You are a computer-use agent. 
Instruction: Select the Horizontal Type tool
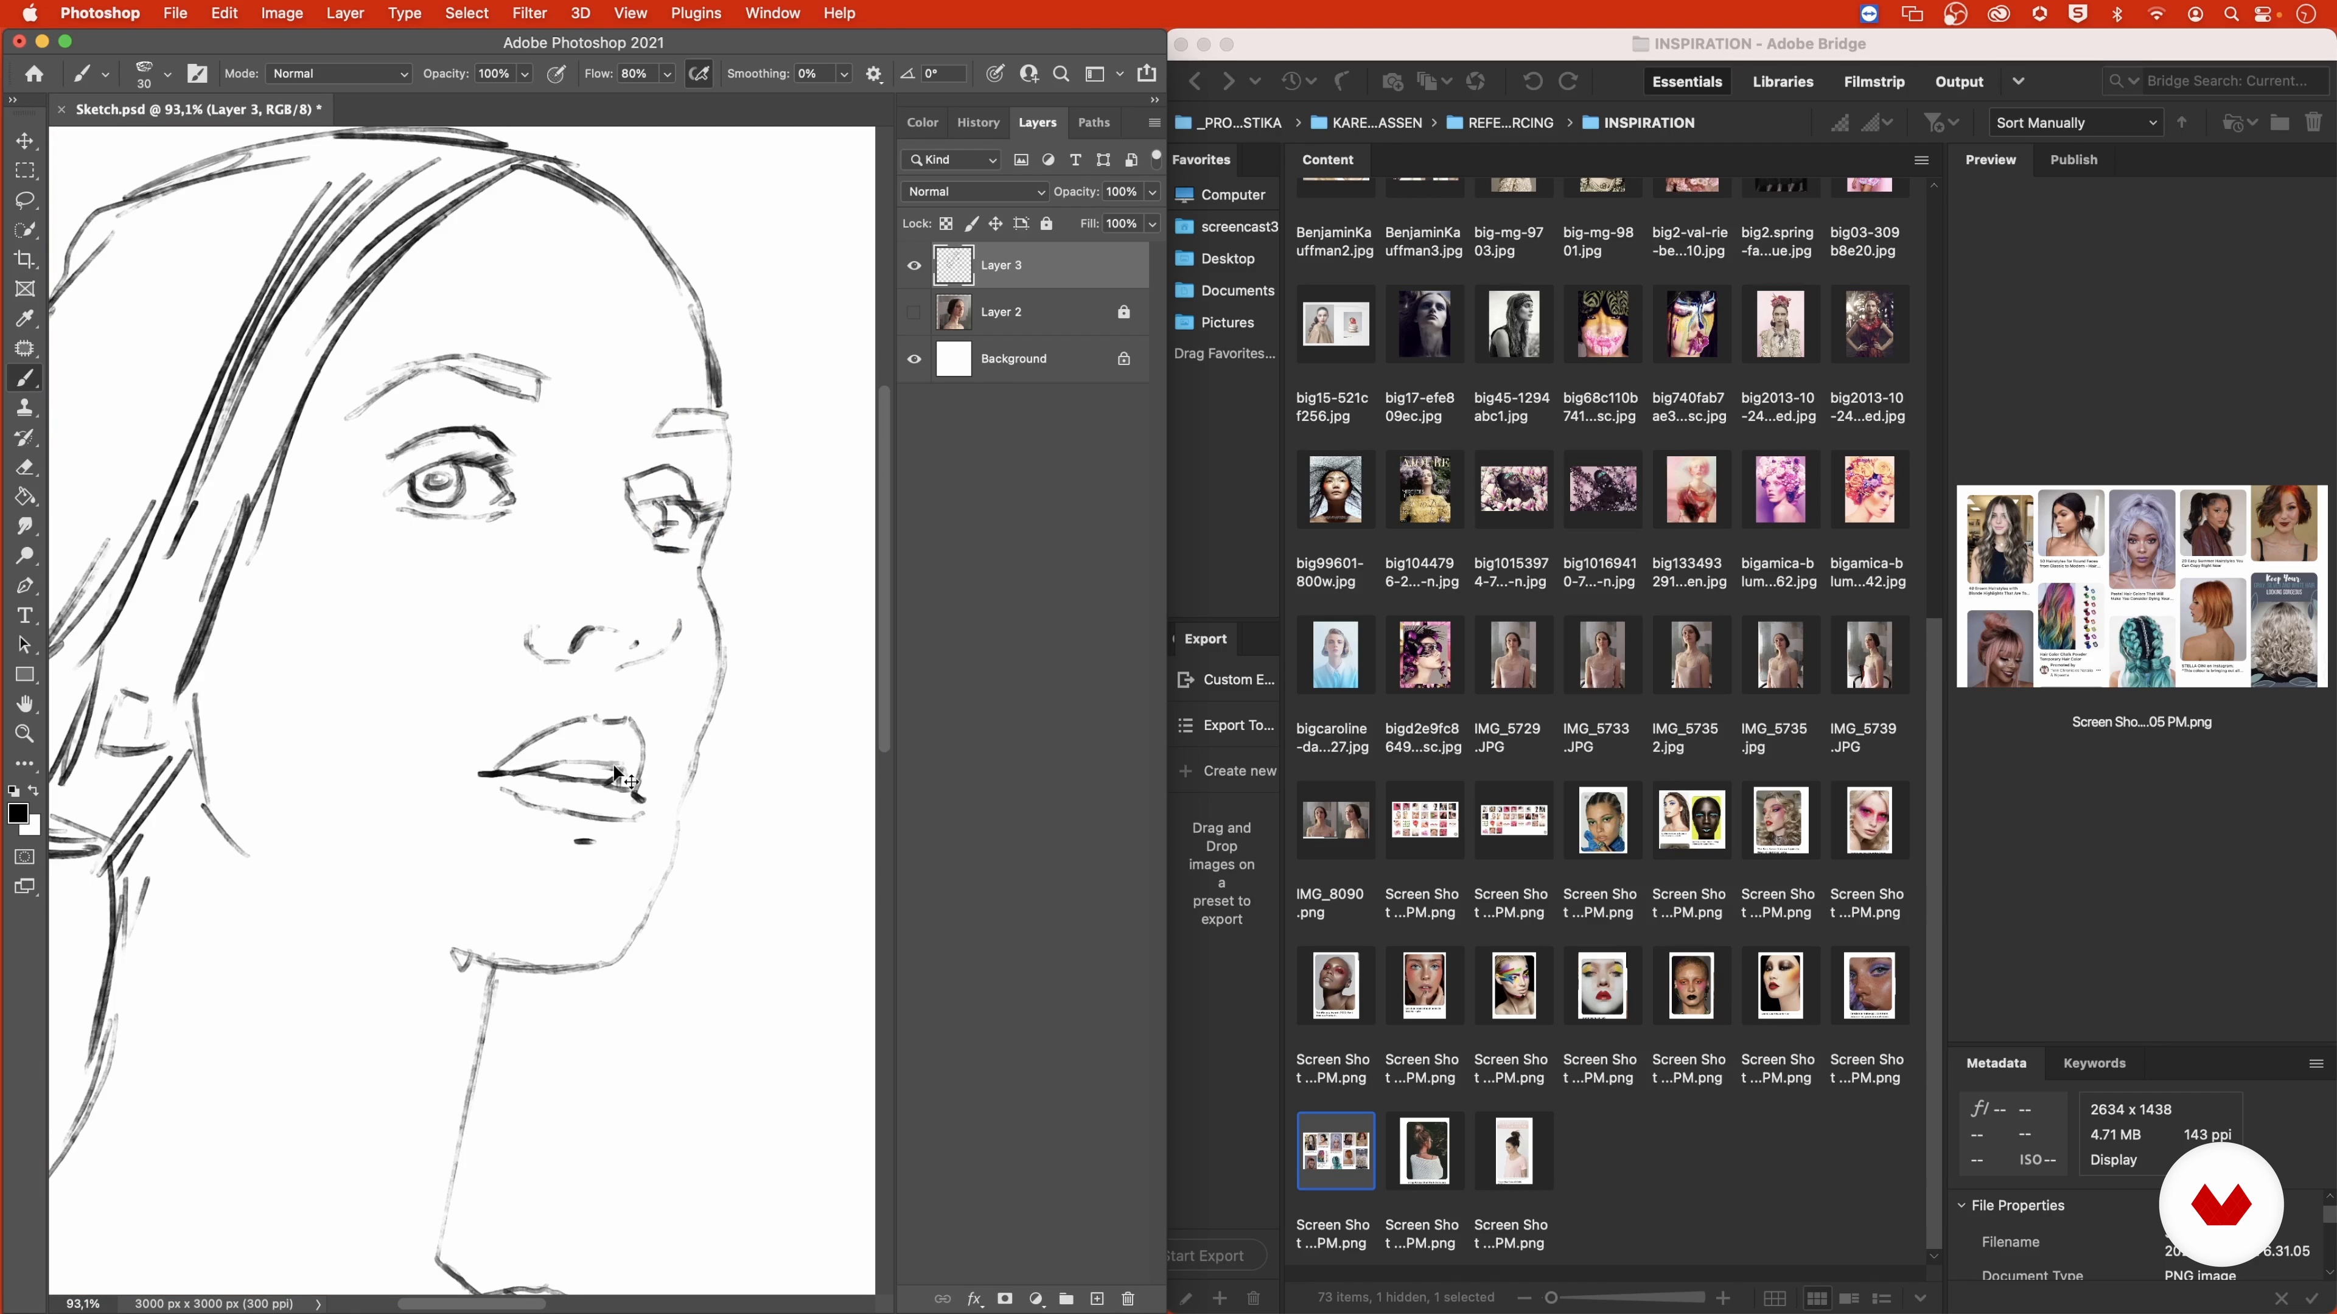tap(24, 616)
